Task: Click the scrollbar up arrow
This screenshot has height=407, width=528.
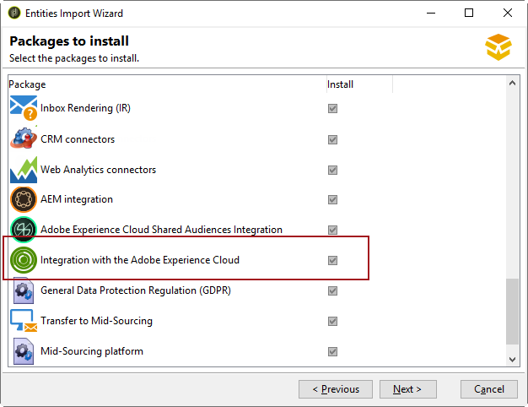Action: click(x=511, y=84)
